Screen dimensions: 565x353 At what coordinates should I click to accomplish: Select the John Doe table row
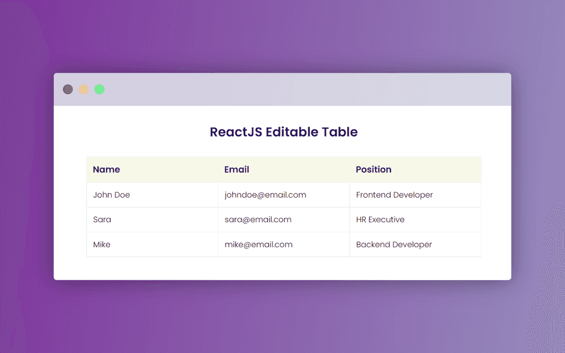point(284,195)
